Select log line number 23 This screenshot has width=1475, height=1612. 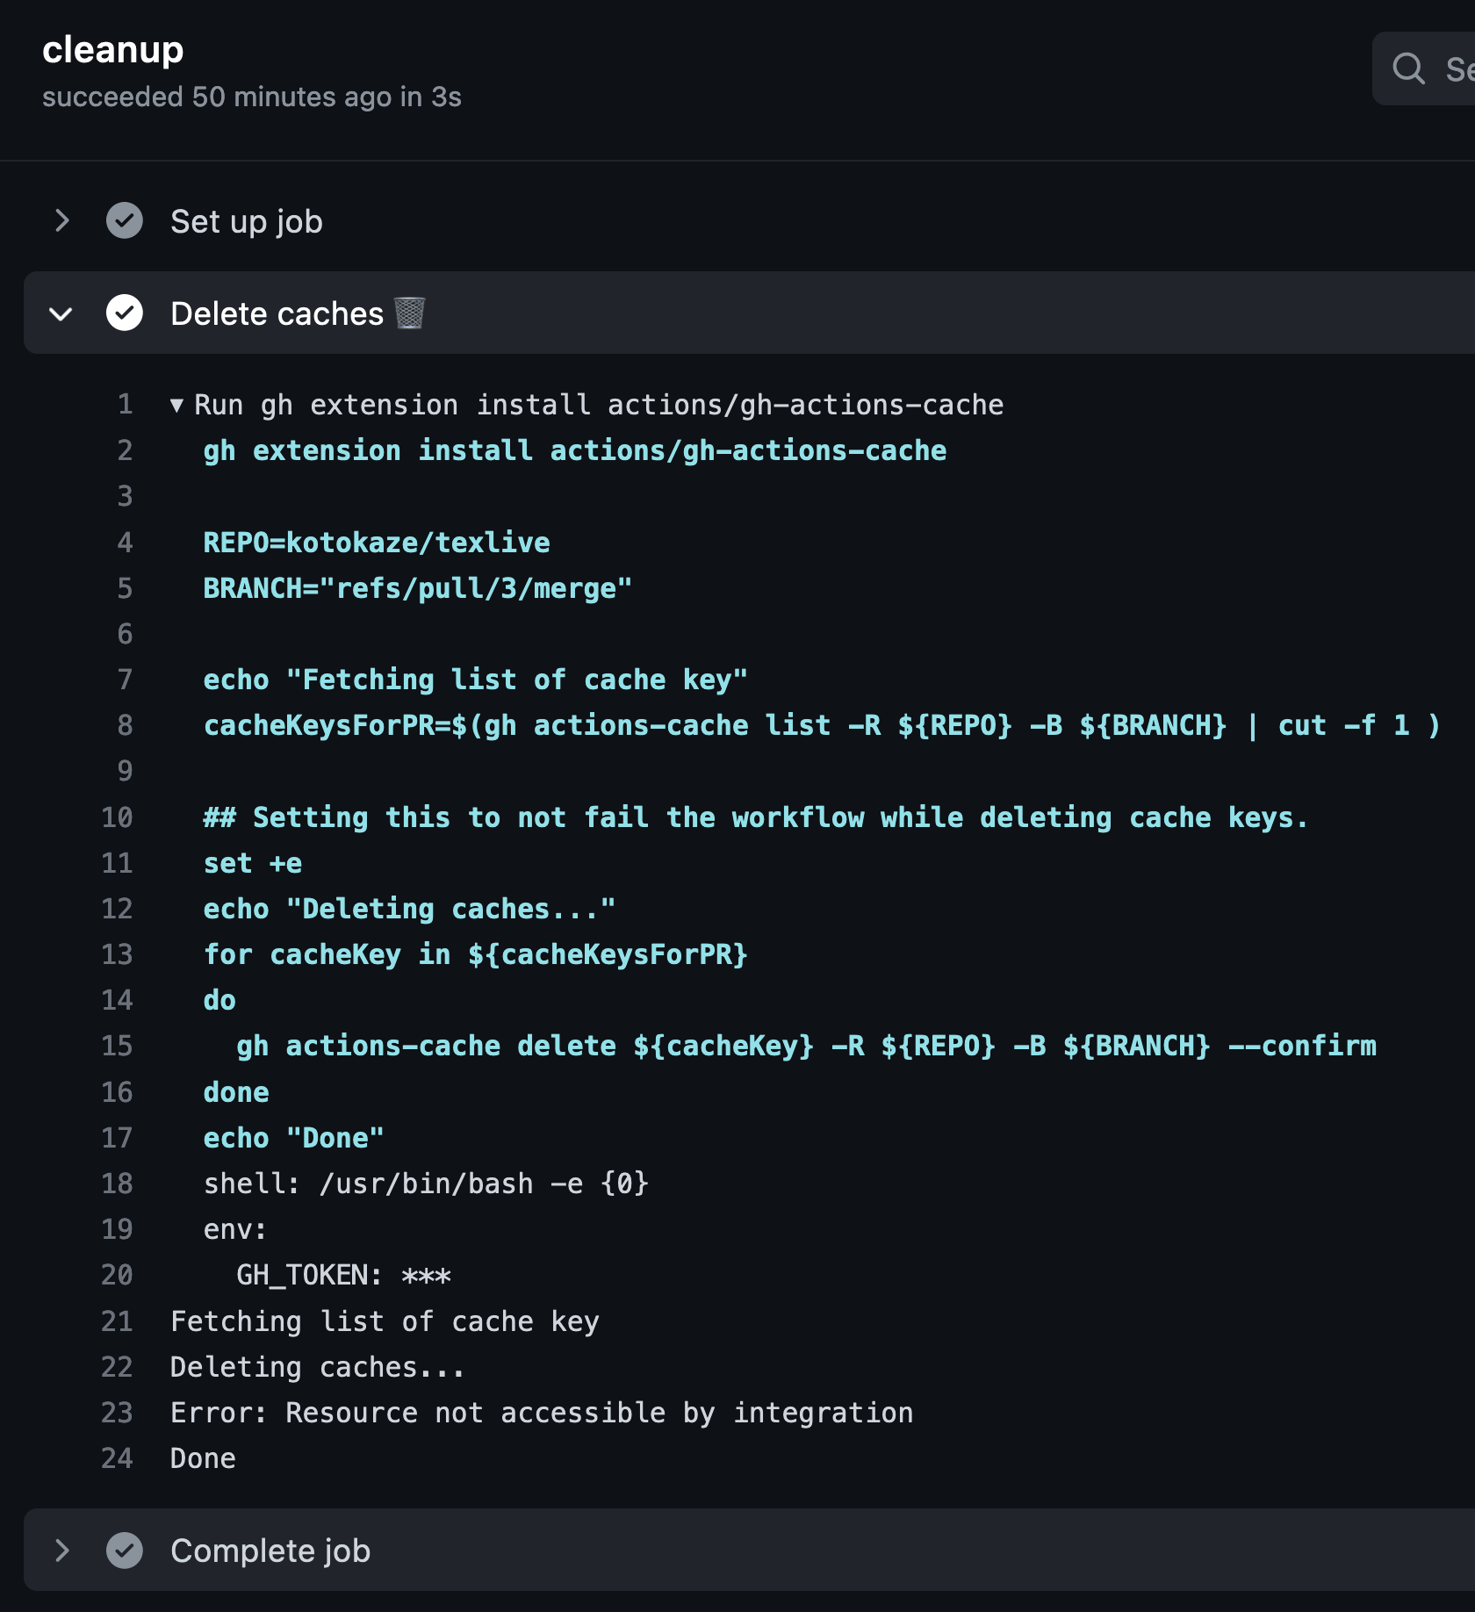tap(117, 1413)
